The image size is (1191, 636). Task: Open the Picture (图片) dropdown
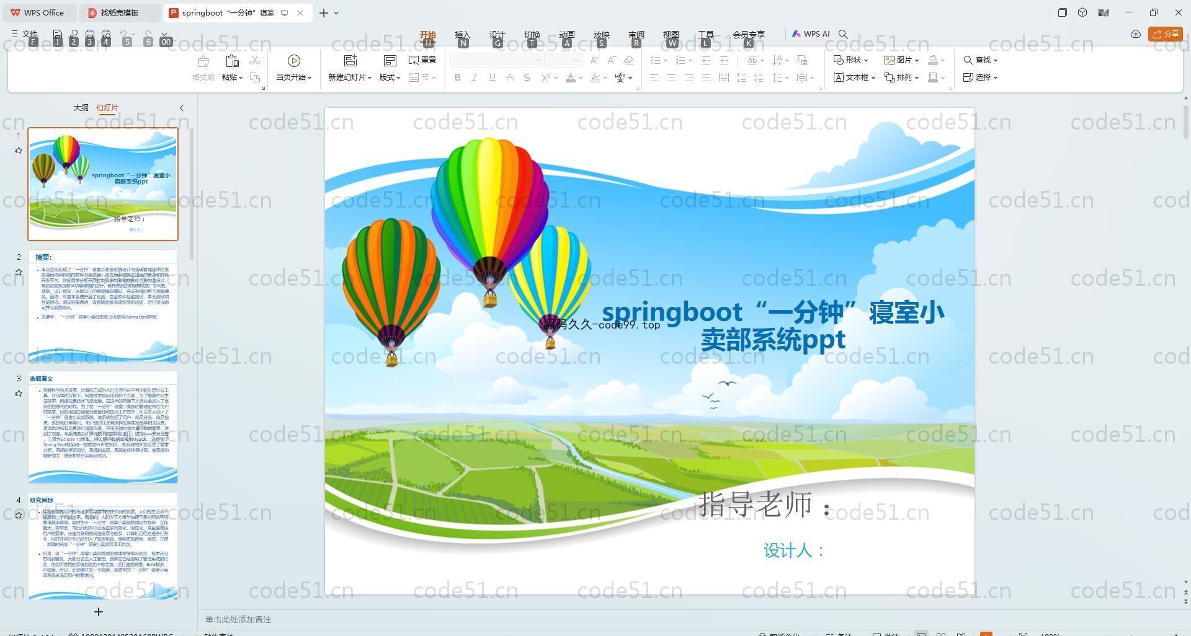pyautogui.click(x=901, y=60)
